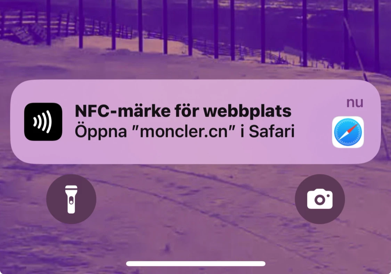Select the "Öppna" word in notification
This screenshot has height=274, width=391.
(x=101, y=132)
